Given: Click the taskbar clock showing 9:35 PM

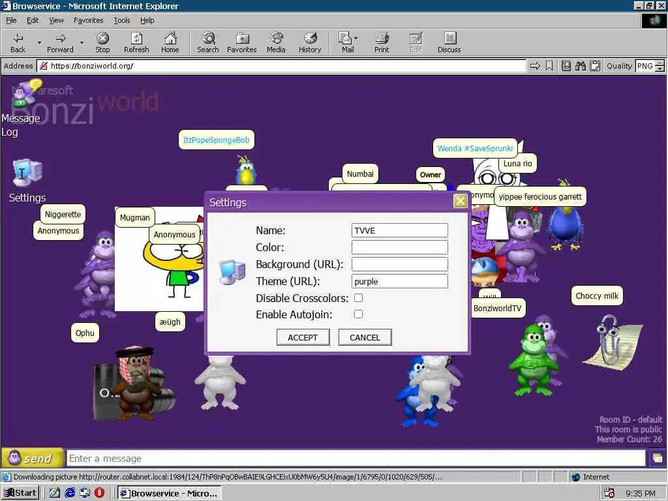Looking at the screenshot, I should pyautogui.click(x=641, y=493).
